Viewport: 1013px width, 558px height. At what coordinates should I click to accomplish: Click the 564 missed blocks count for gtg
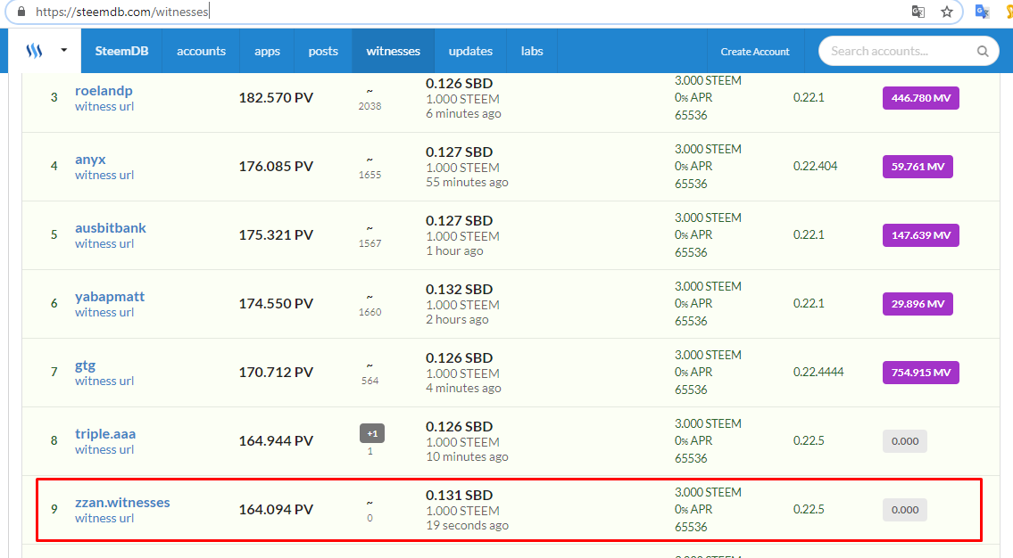[x=369, y=382]
